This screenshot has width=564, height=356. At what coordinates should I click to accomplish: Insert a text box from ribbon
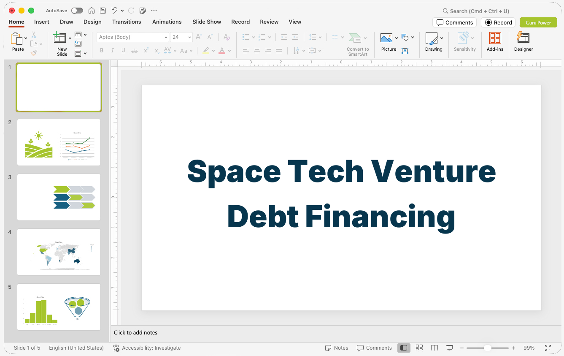pyautogui.click(x=405, y=51)
